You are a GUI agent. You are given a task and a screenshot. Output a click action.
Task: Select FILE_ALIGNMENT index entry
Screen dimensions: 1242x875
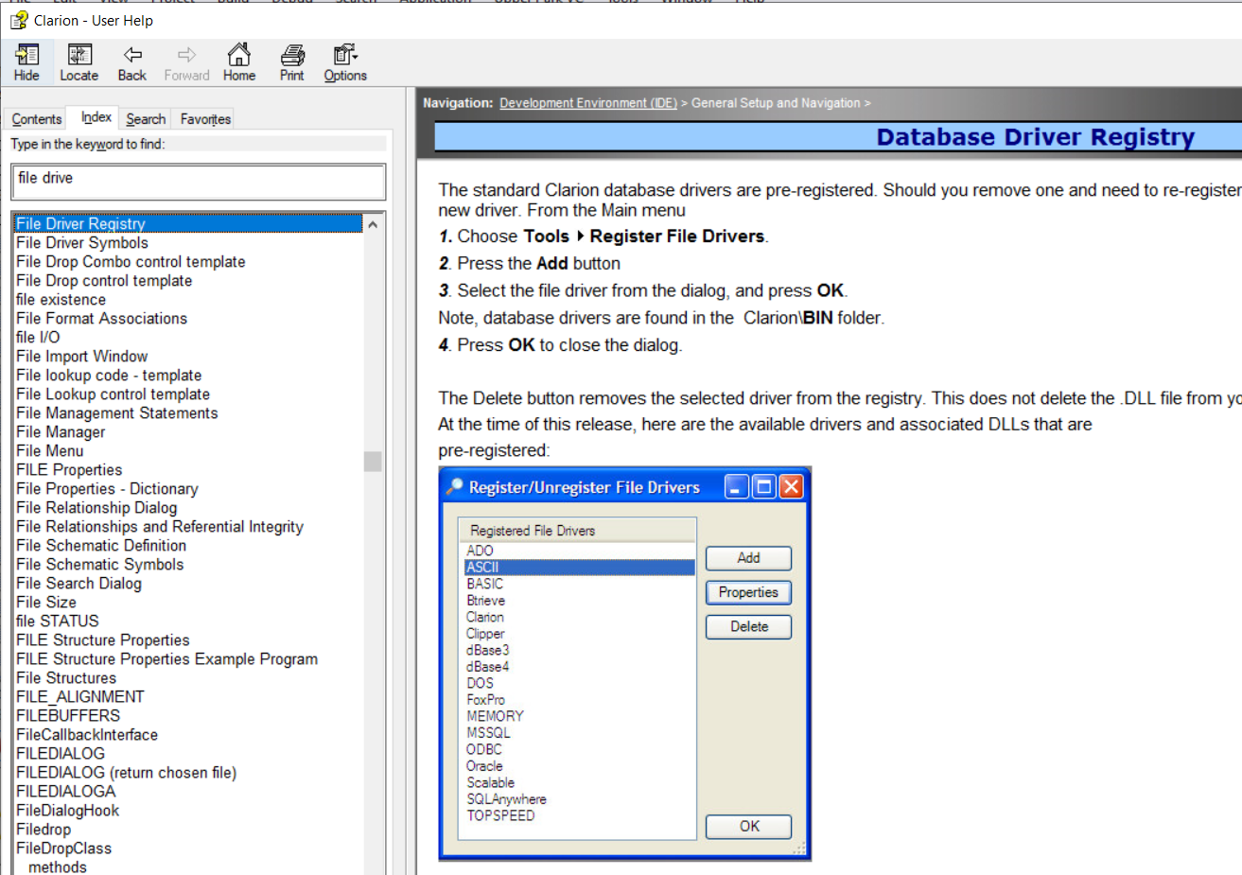pos(80,697)
